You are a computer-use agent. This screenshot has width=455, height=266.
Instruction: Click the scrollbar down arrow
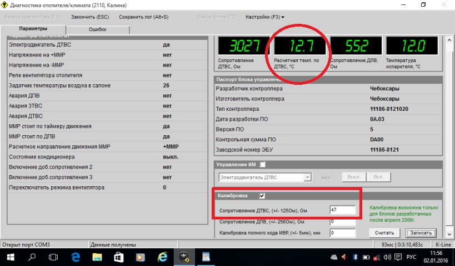click(x=449, y=234)
